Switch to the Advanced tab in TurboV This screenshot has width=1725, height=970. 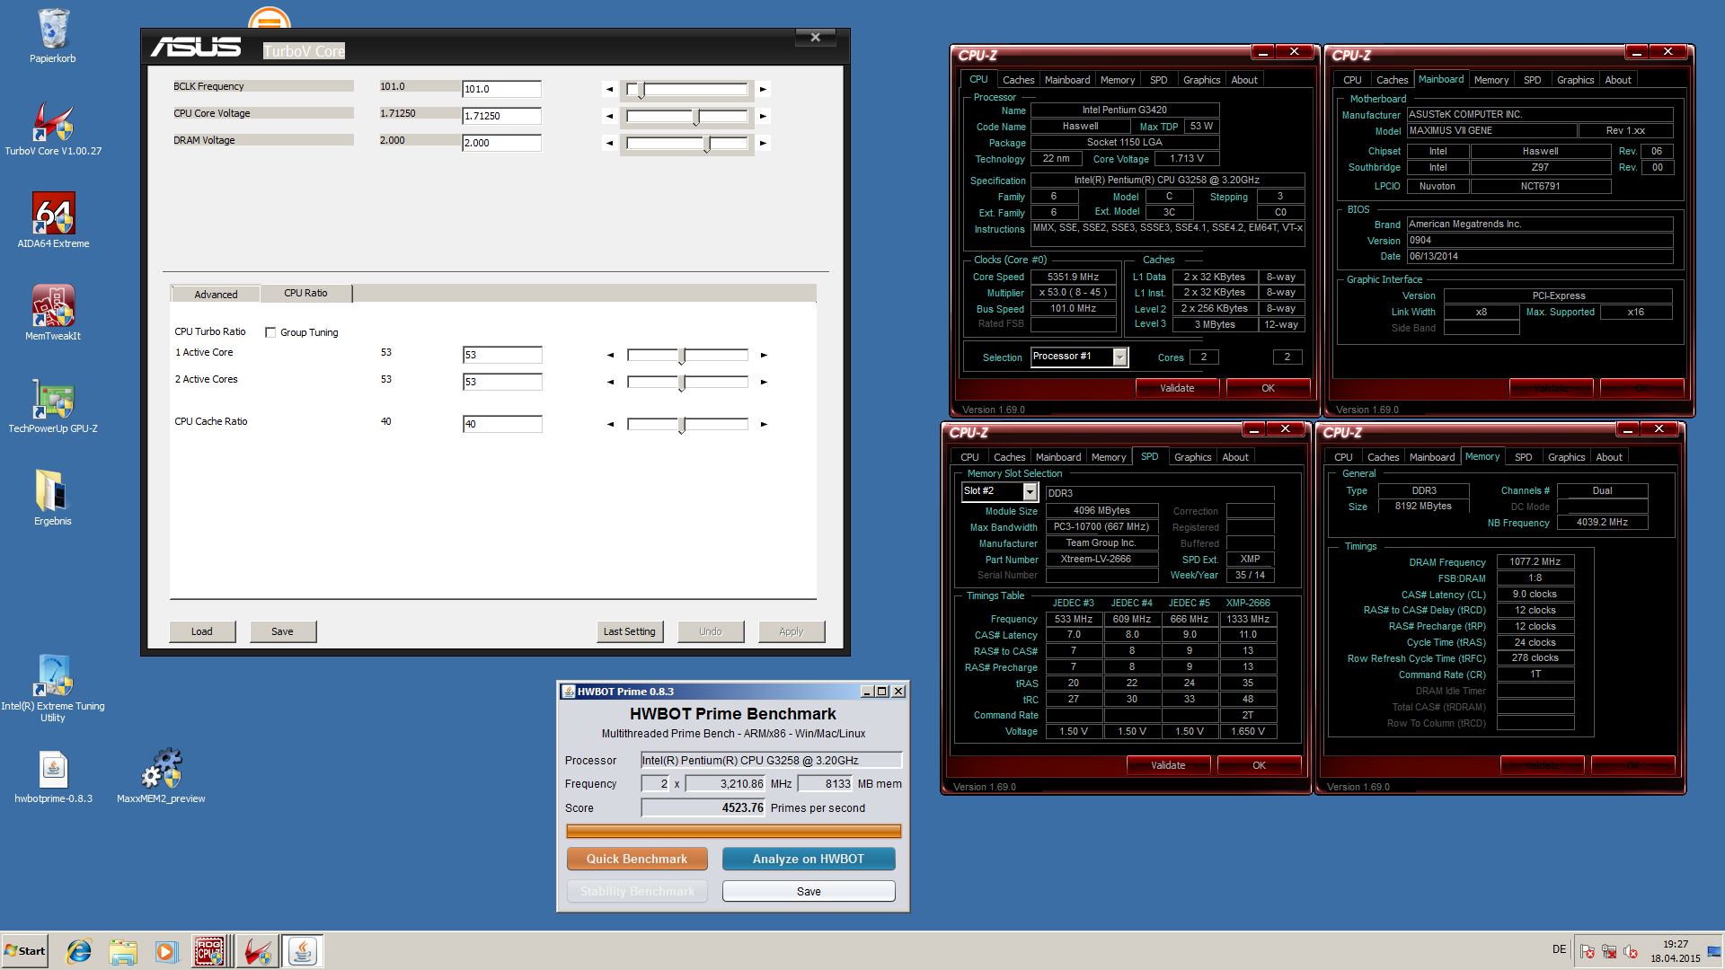point(216,295)
